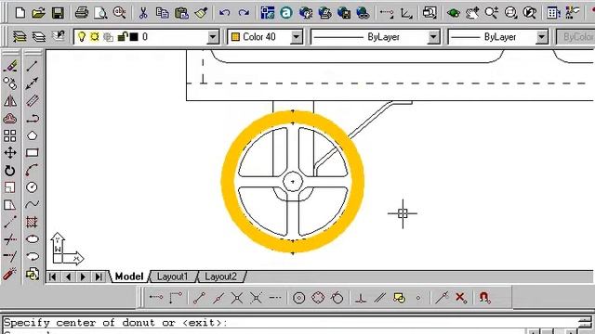Select the Multiline tool
Screen dimensions: 595x334
click(33, 101)
